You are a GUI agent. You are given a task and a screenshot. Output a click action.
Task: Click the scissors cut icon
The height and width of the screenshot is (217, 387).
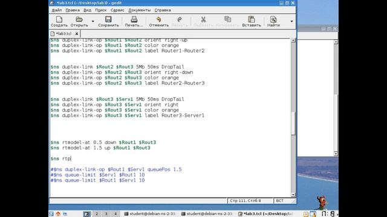[x=203, y=20]
